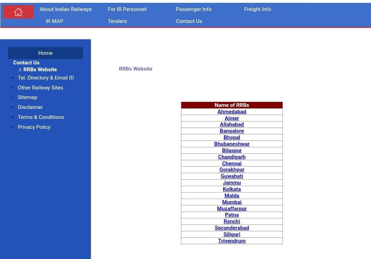Click the sidebar Home button
Image resolution: width=371 pixels, height=259 pixels.
point(45,53)
